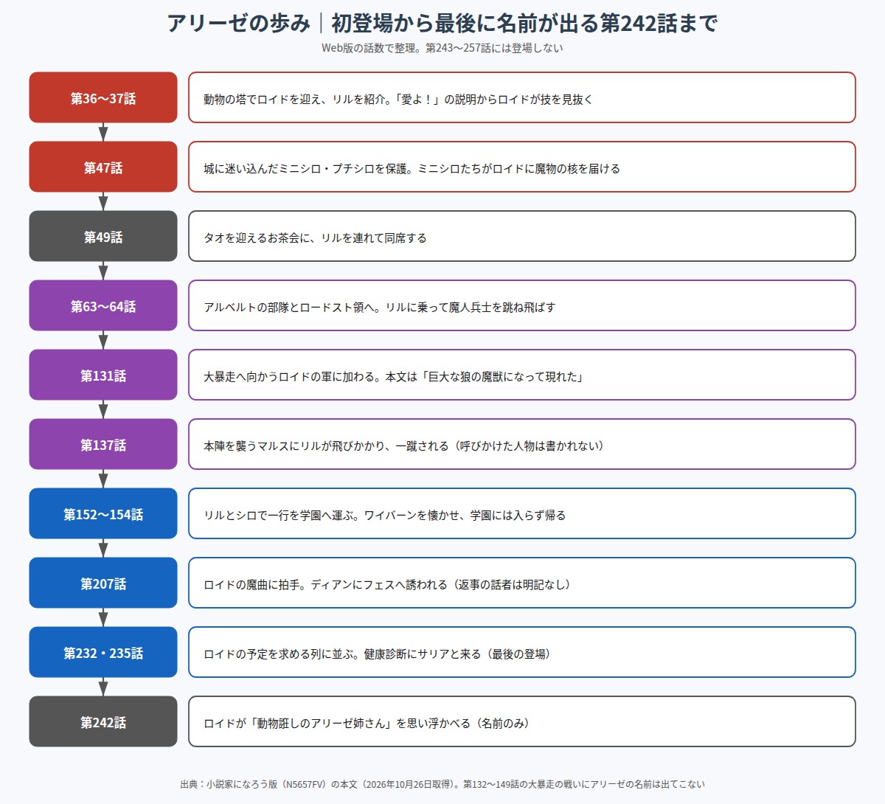885x804 pixels.
Task: Select the "第242話" label box
Action: tap(103, 721)
